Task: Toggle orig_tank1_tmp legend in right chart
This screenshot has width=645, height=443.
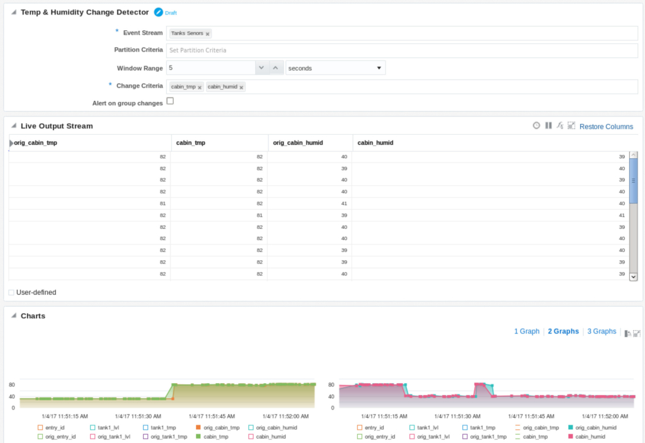Action: [484, 437]
